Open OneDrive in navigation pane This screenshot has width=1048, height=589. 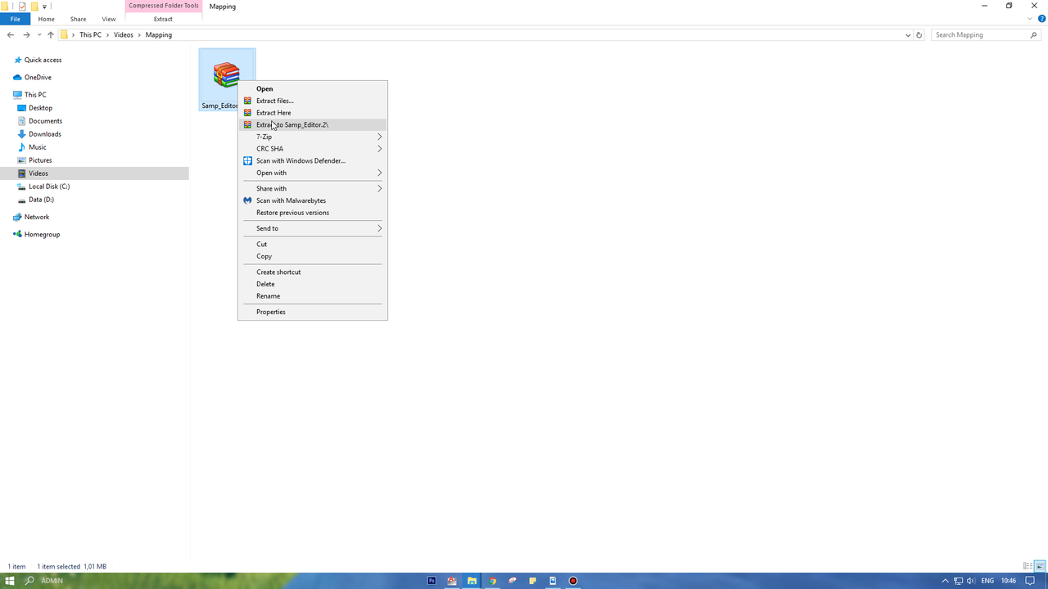[38, 78]
